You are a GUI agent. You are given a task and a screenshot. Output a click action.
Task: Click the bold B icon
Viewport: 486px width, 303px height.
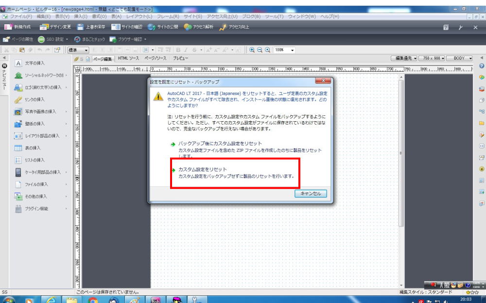(x=178, y=50)
